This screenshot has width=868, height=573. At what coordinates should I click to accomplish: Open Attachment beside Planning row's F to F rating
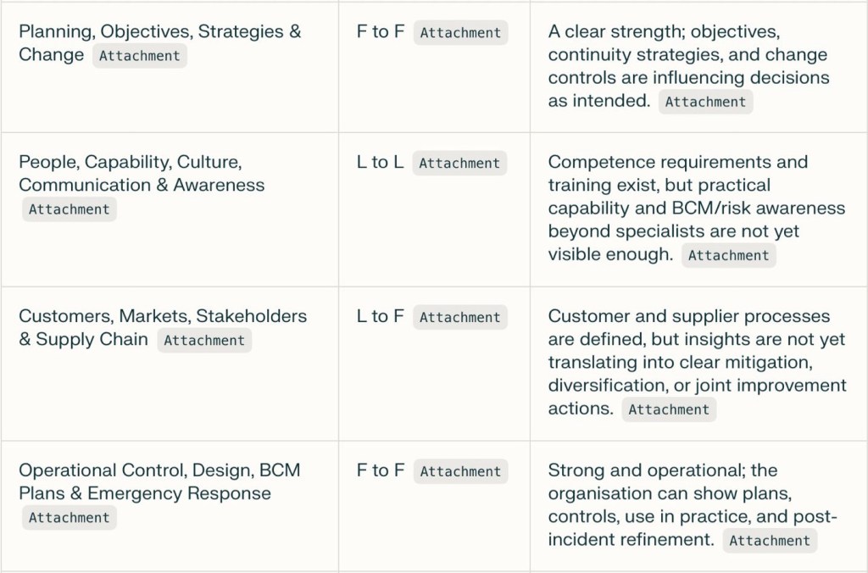tap(460, 33)
